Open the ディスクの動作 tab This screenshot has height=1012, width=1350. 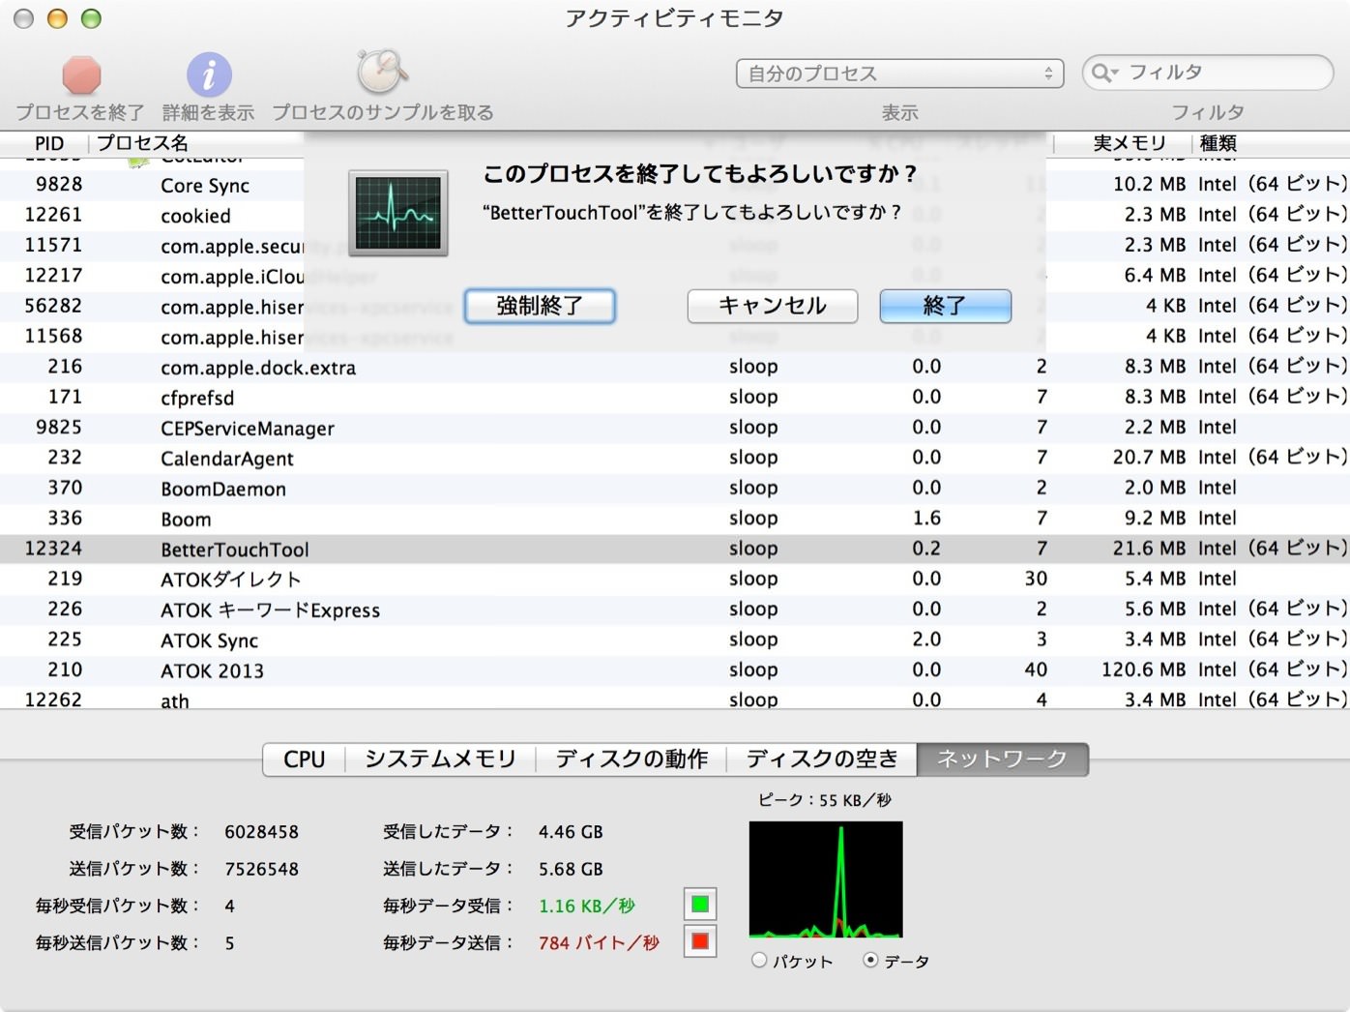631,759
